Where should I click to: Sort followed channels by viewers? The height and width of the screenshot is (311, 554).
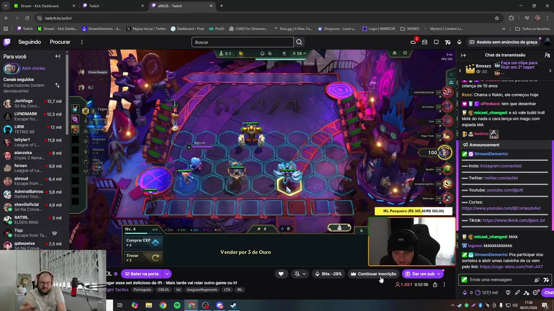(57, 85)
